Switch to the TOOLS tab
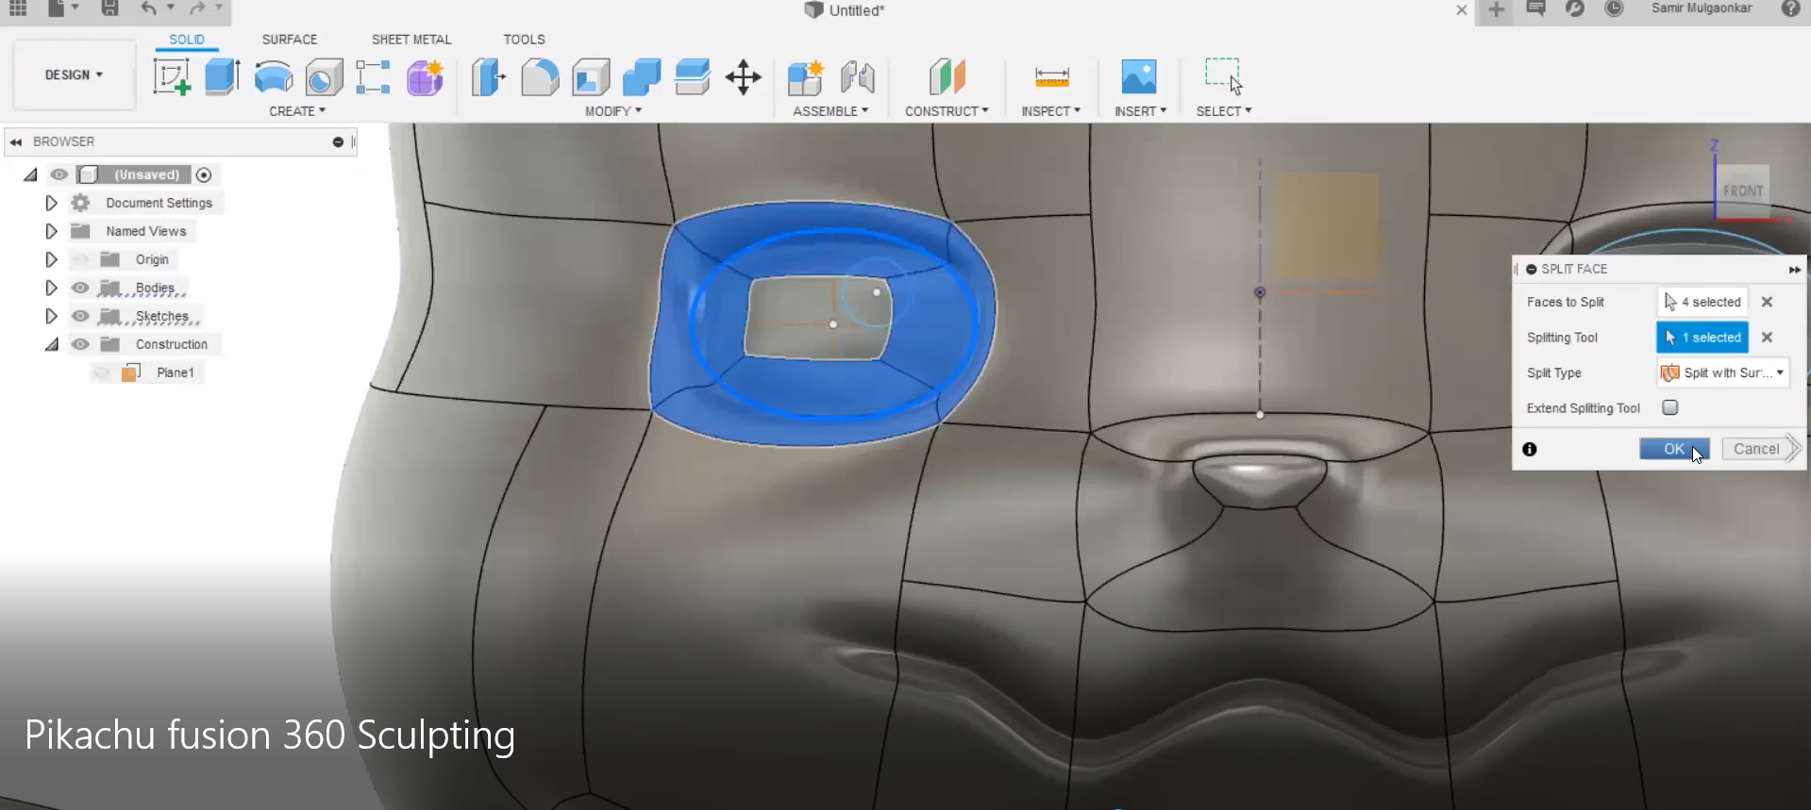Image resolution: width=1811 pixels, height=810 pixels. (524, 40)
